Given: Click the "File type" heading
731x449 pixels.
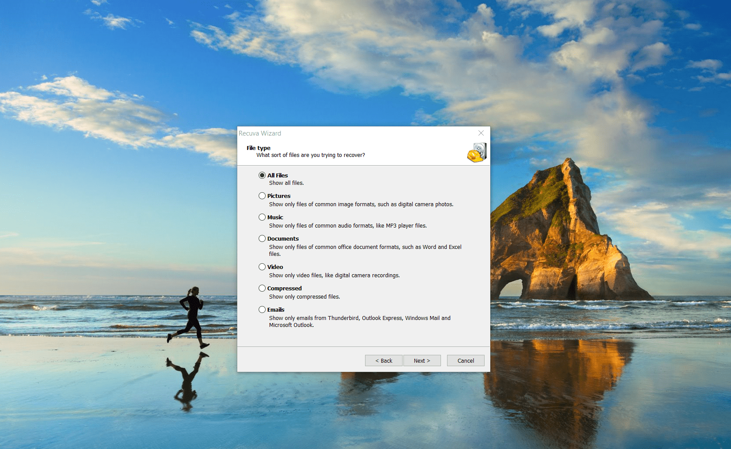Looking at the screenshot, I should tap(258, 148).
